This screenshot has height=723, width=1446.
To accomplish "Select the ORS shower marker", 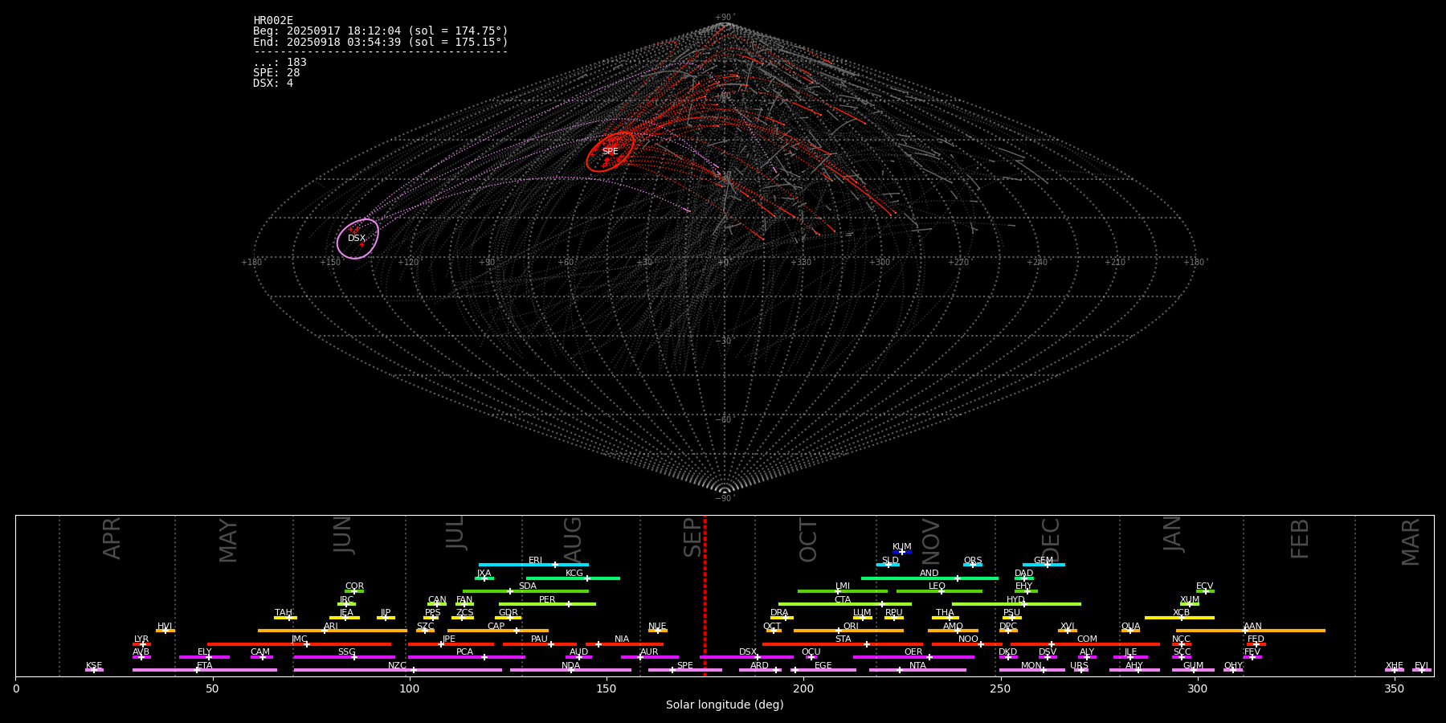I will pos(973,565).
